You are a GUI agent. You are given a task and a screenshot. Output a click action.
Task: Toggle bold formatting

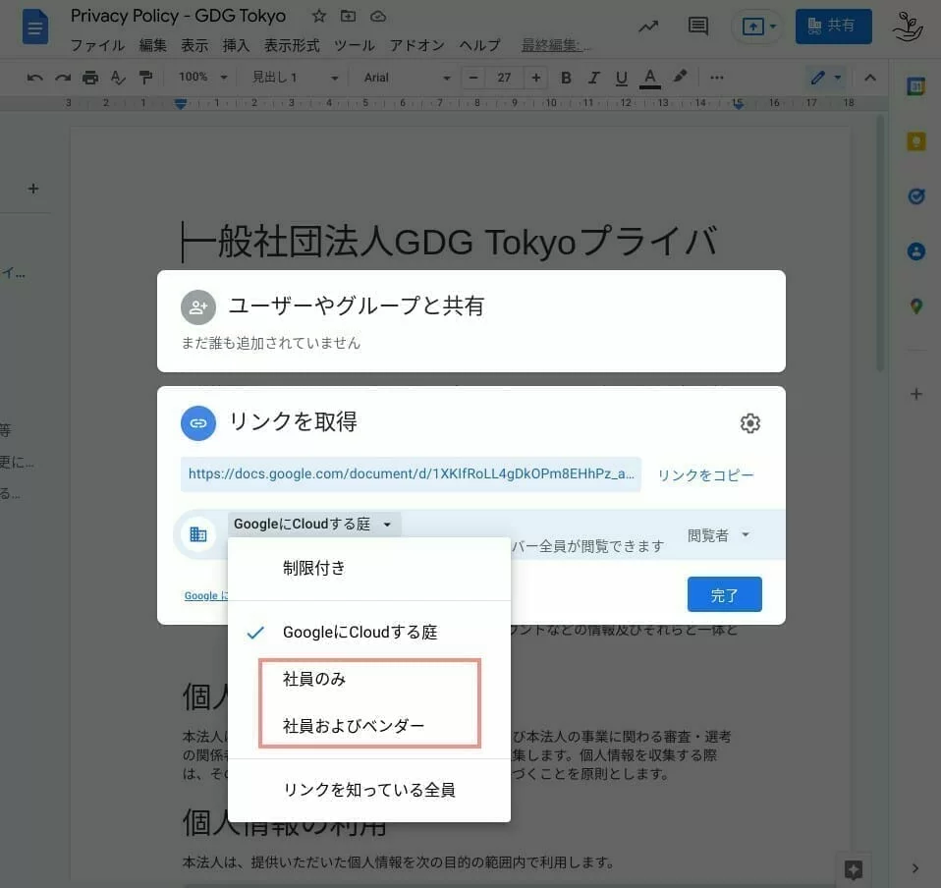566,78
